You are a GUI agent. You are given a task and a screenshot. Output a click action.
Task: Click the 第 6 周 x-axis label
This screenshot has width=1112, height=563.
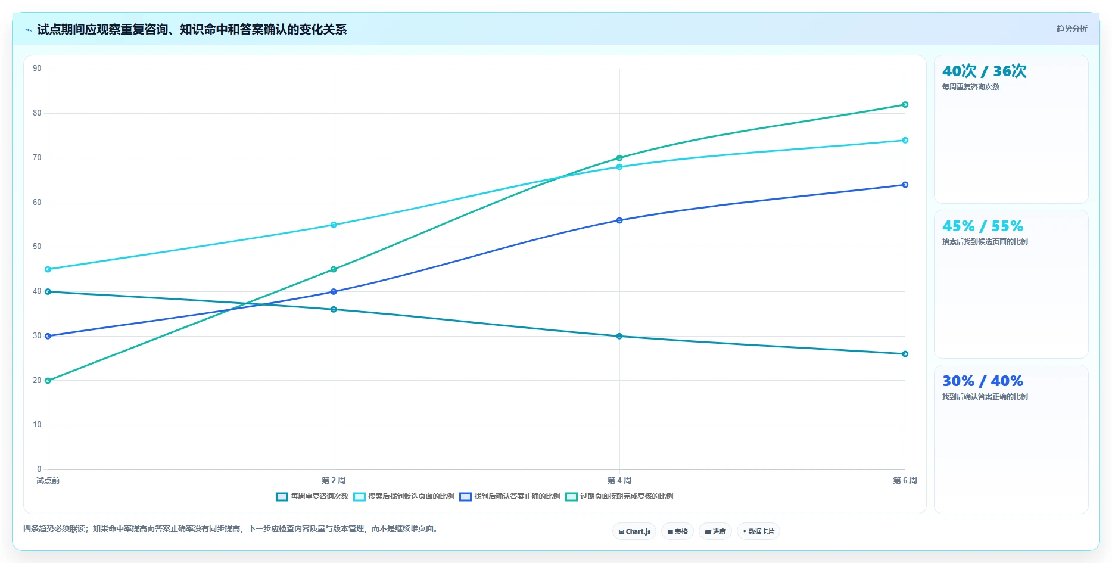pos(905,480)
